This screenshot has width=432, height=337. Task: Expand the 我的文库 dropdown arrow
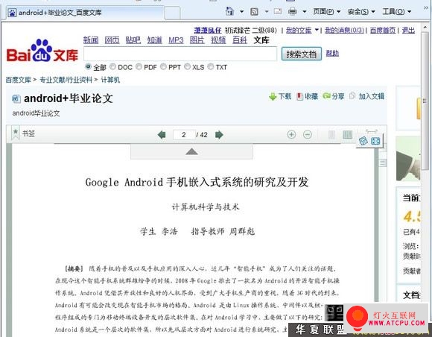click(317, 30)
